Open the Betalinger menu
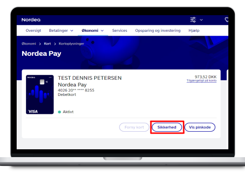Viewport: 245px width, 186px height. click(x=58, y=30)
